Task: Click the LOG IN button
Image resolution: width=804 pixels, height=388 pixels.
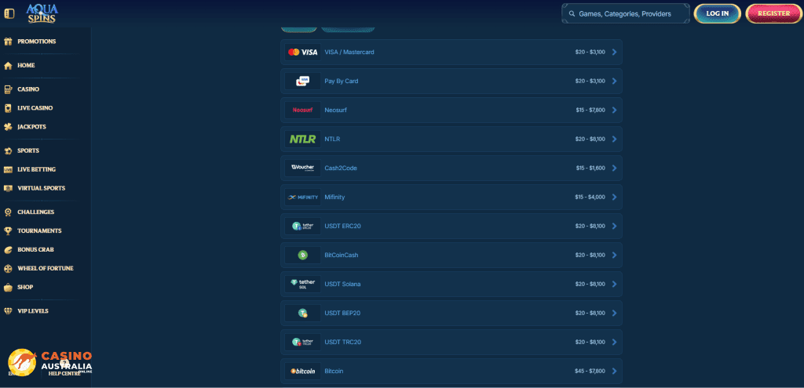Action: tap(718, 14)
